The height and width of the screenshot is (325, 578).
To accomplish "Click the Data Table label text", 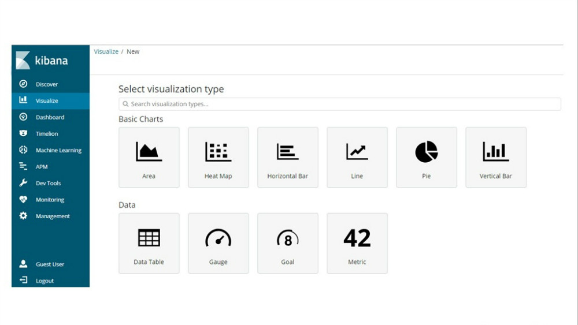I will pyautogui.click(x=149, y=262).
